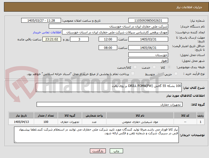
Task: Click the جزئیات اطلاعات نیاز page header
Action: [x=189, y=7]
